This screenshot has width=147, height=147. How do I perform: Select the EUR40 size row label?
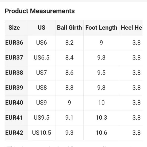pyautogui.click(x=14, y=103)
